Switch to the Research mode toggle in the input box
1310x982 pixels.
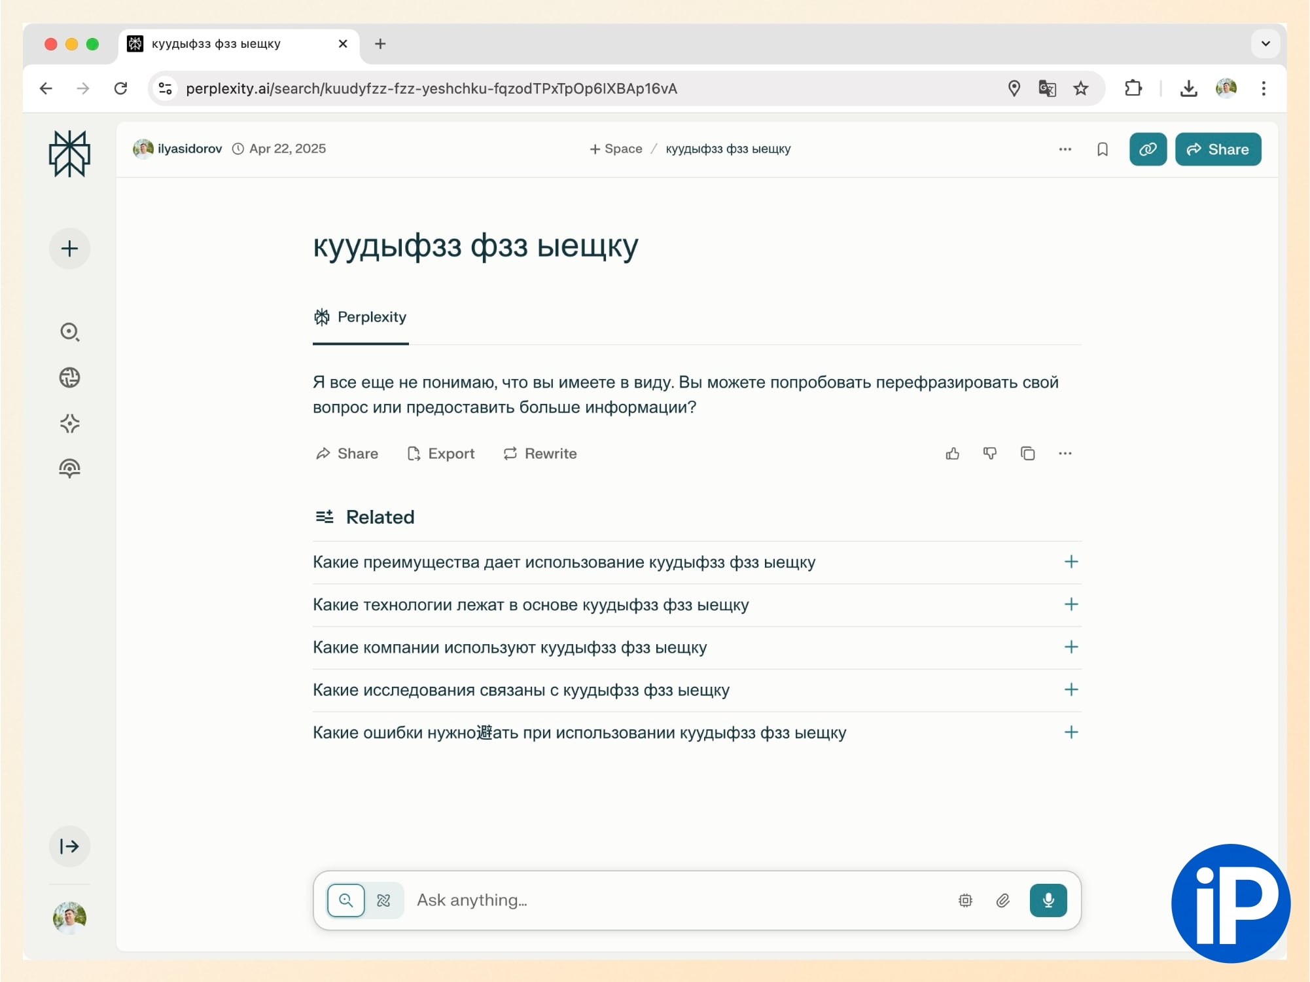pyautogui.click(x=384, y=901)
